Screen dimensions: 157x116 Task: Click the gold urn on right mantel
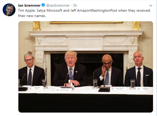pyautogui.click(x=136, y=26)
